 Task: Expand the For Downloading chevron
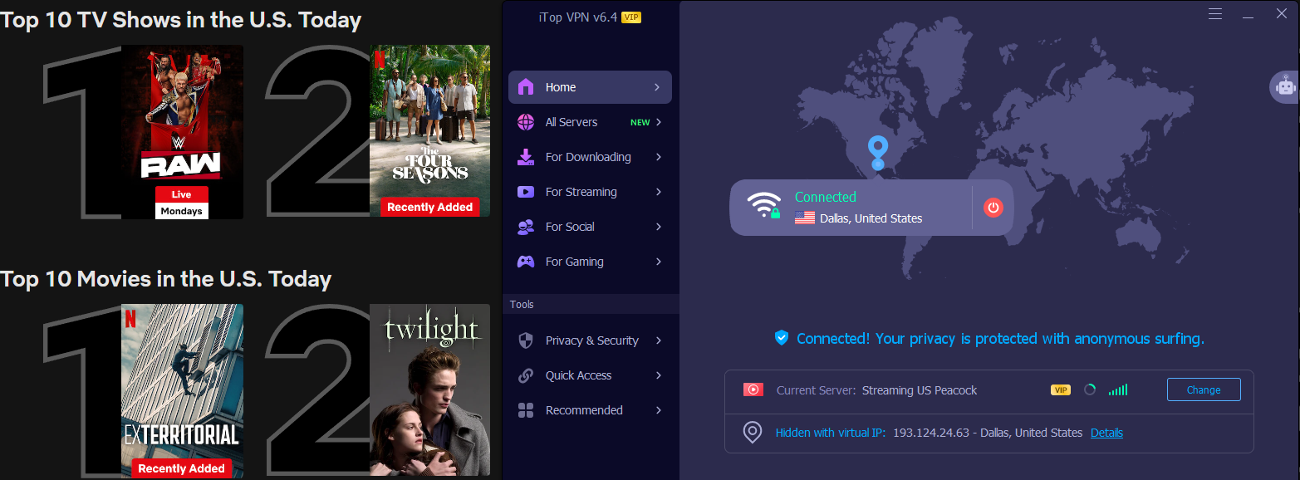[x=659, y=157]
